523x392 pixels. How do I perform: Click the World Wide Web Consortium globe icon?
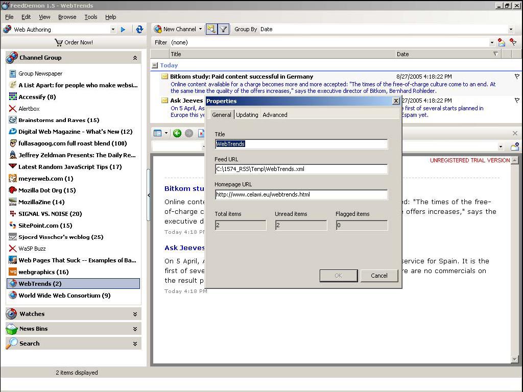pyautogui.click(x=13, y=296)
